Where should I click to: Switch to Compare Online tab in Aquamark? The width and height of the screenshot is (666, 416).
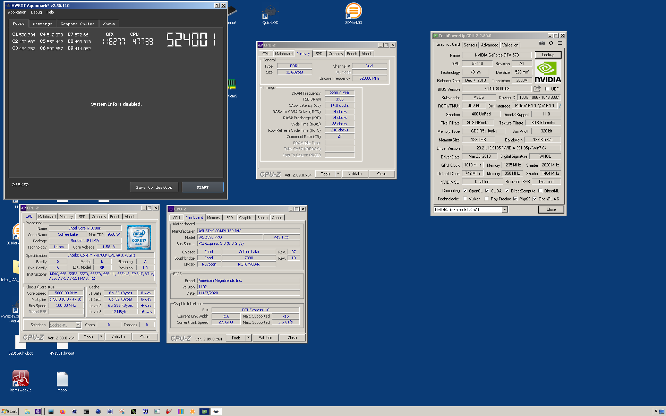pyautogui.click(x=78, y=24)
